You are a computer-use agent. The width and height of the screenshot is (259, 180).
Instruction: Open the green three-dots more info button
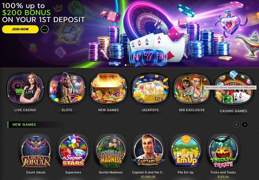[x=45, y=29]
